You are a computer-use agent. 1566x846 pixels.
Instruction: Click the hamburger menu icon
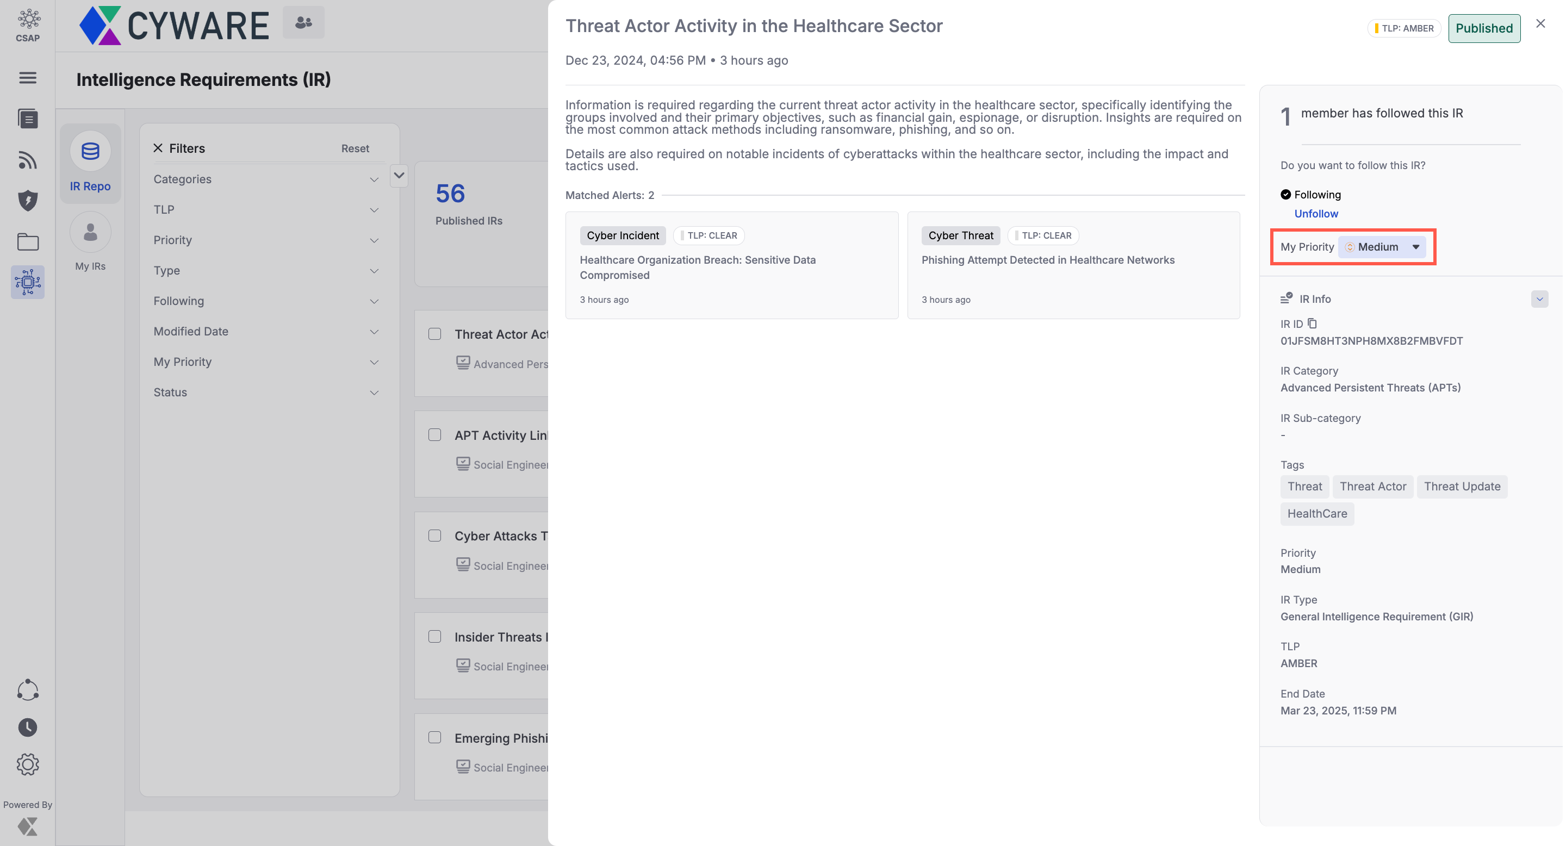coord(27,78)
